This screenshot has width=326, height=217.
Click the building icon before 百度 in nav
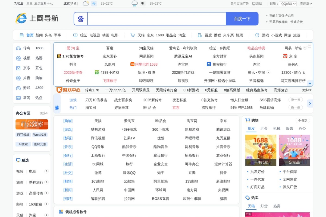(x=200, y=35)
